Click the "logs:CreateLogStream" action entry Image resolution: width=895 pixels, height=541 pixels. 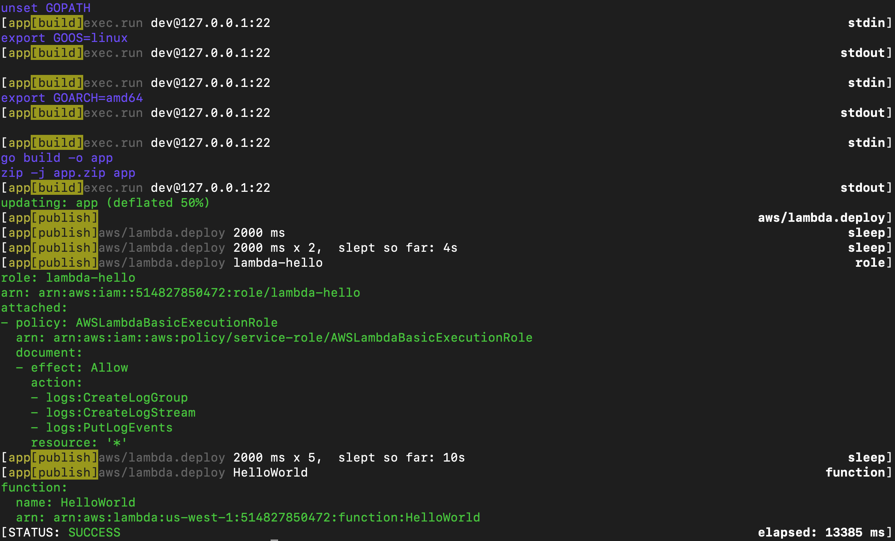coord(120,412)
